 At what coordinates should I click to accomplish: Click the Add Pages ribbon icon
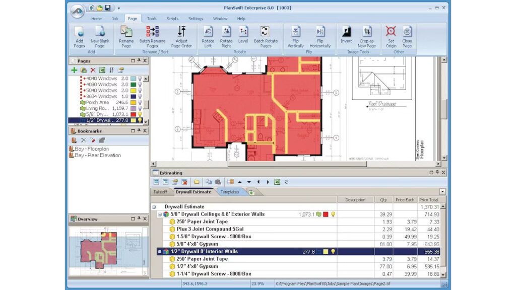click(x=79, y=36)
